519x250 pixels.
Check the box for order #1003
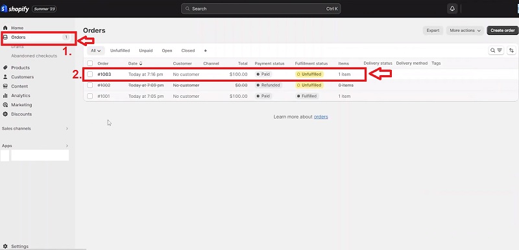(90, 74)
